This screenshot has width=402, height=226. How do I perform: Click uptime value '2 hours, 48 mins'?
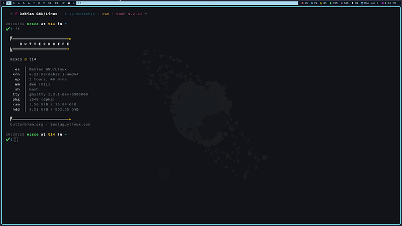(48, 79)
